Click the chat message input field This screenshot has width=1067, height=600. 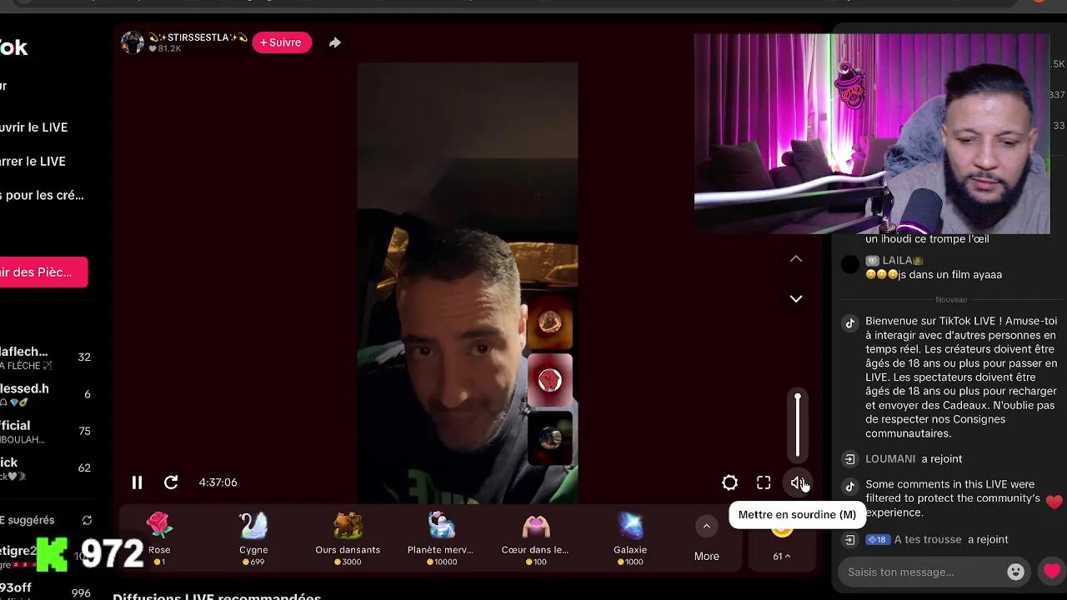pyautogui.click(x=923, y=572)
